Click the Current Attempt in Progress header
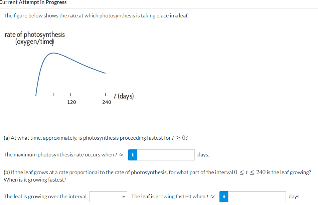The width and height of the screenshot is (318, 205). (x=33, y=2)
